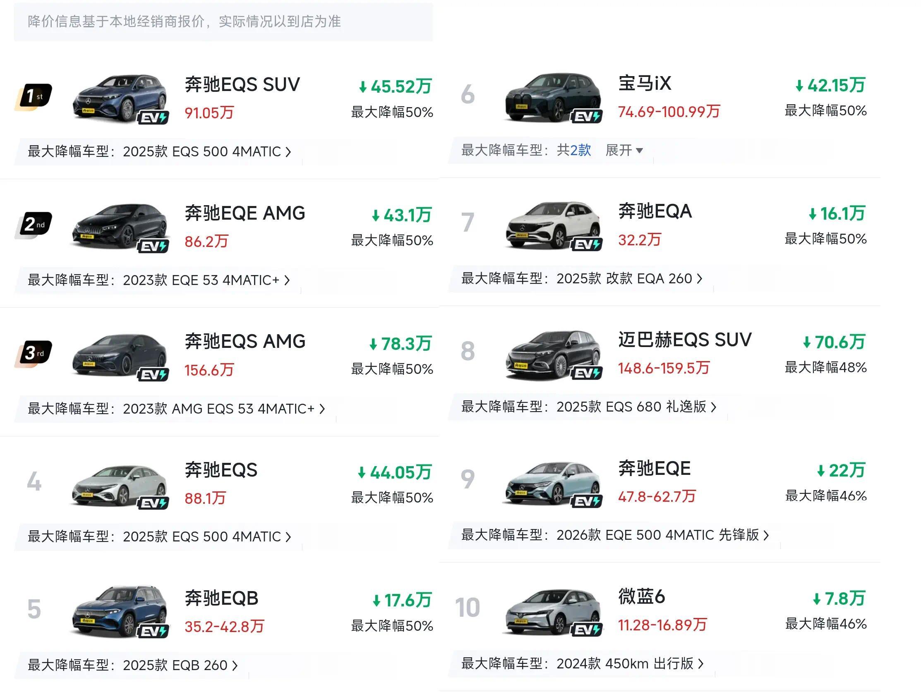Open 迈巴赫EQS SUV car title
921x692 pixels.
685,340
